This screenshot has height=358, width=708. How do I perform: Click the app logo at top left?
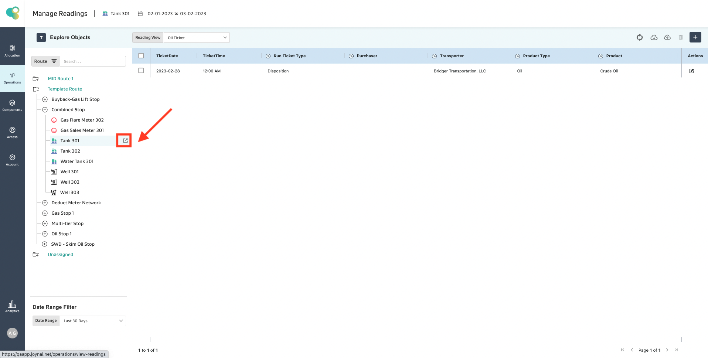click(13, 13)
